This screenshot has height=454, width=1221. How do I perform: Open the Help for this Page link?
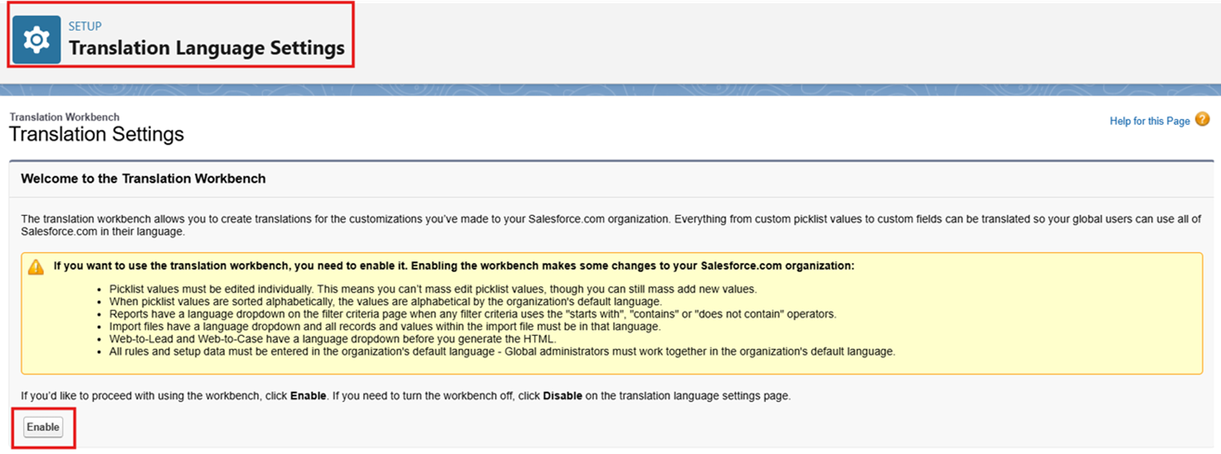point(1149,121)
